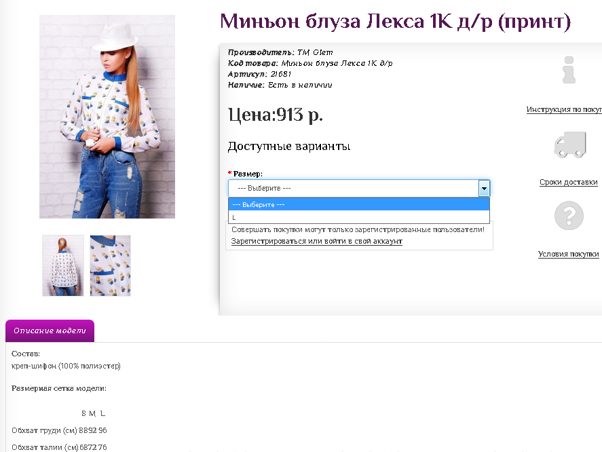Click the Код товара line
The height and width of the screenshot is (452, 602).
click(310, 63)
